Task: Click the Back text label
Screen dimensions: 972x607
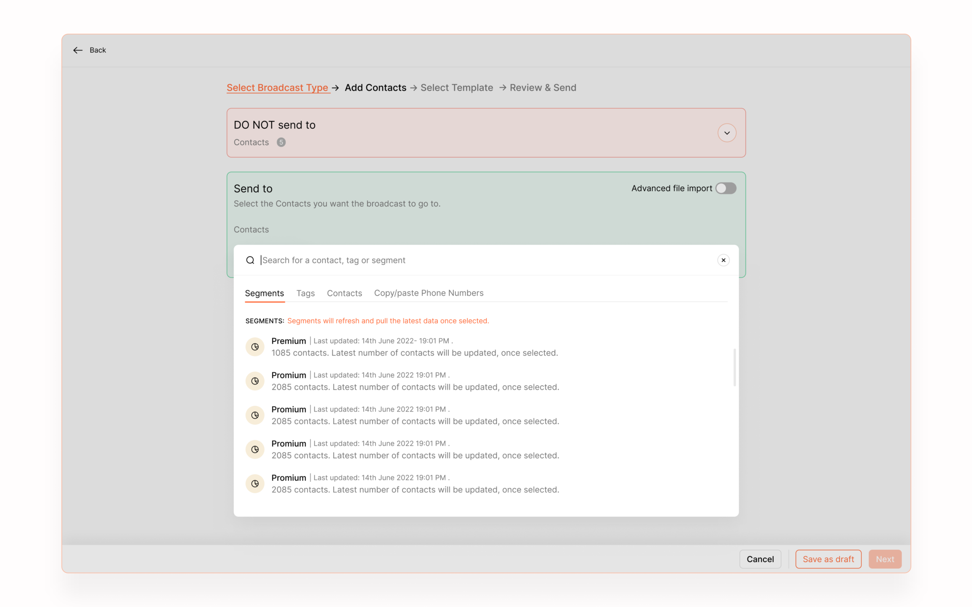Action: (98, 50)
